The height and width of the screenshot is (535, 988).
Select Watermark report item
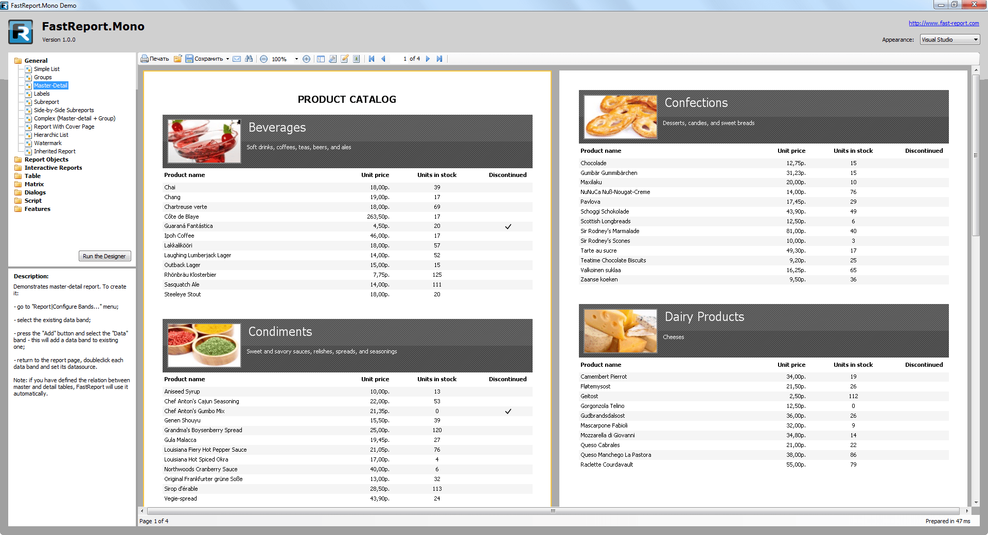click(x=48, y=143)
